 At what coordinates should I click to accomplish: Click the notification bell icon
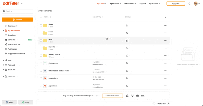click(189, 4)
